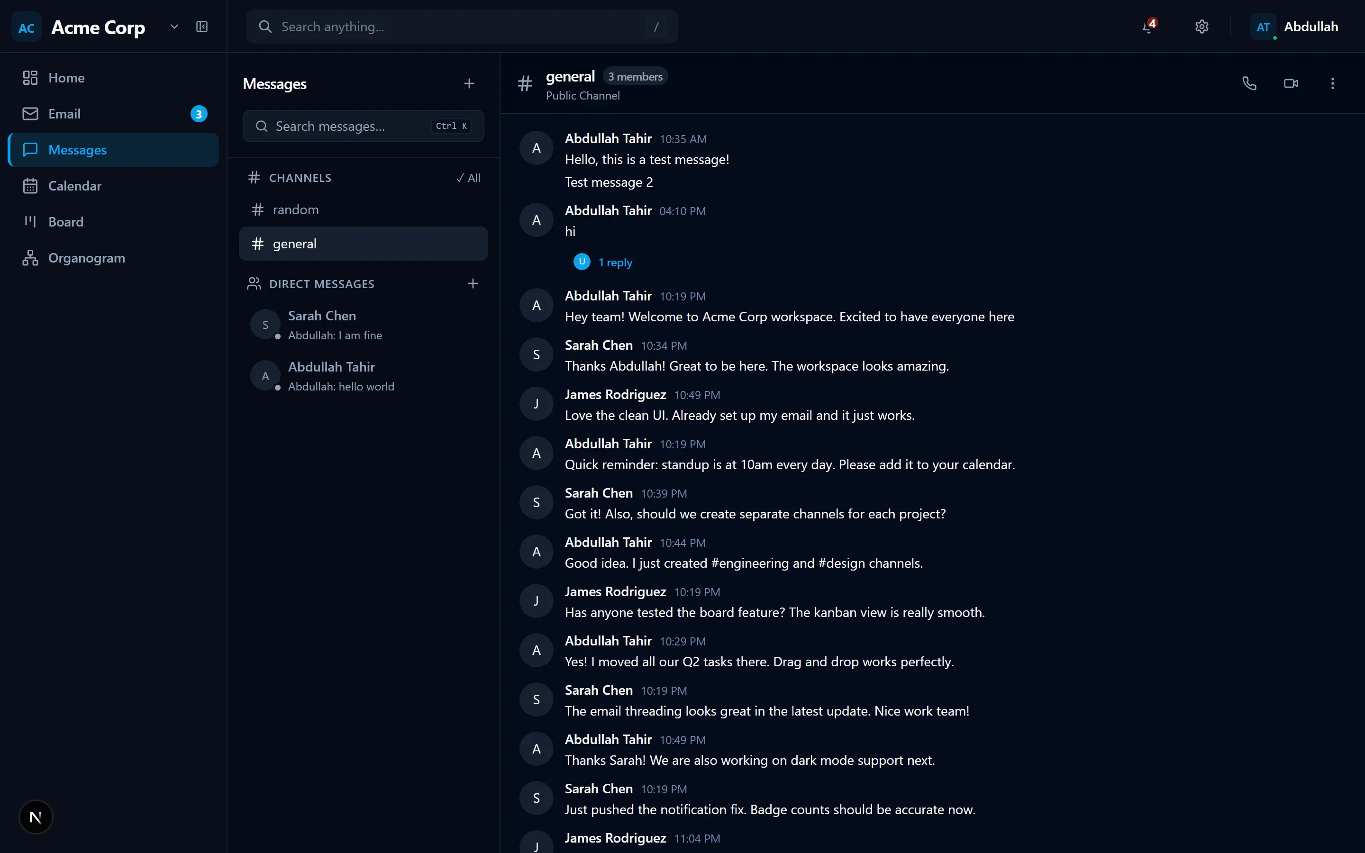Switch to the random channel
The width and height of the screenshot is (1365, 853).
click(x=296, y=210)
